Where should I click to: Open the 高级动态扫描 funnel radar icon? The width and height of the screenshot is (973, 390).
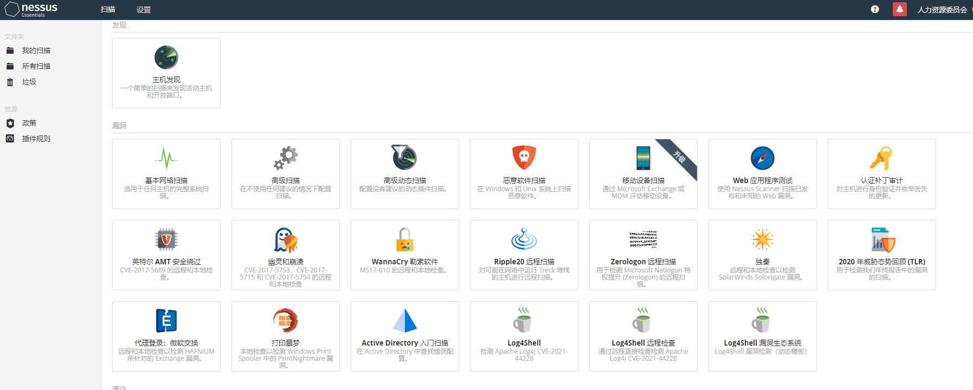[404, 158]
